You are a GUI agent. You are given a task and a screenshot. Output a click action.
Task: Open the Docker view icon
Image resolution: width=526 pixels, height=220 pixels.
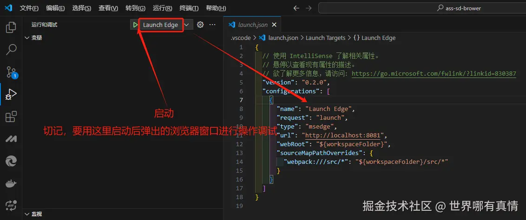click(x=11, y=184)
